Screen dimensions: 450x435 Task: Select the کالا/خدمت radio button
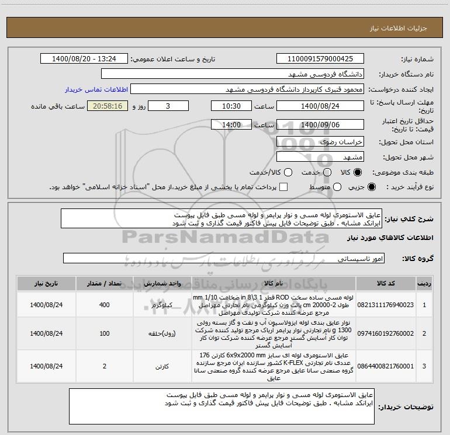pyautogui.click(x=288, y=172)
